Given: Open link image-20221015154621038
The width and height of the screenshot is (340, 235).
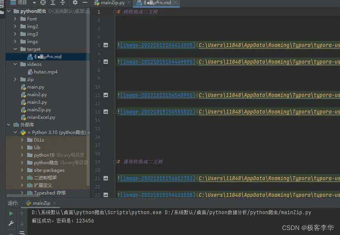Looking at the screenshot, I should pos(158,195).
